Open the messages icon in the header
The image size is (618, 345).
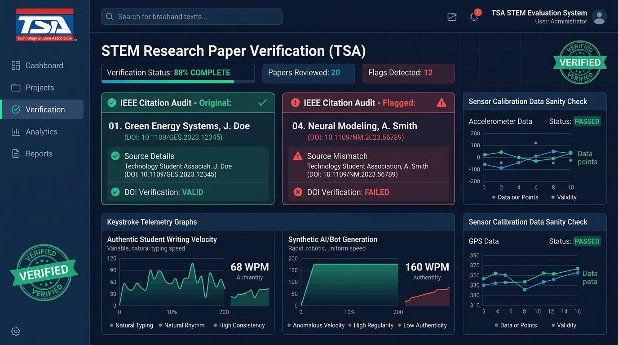pos(452,17)
